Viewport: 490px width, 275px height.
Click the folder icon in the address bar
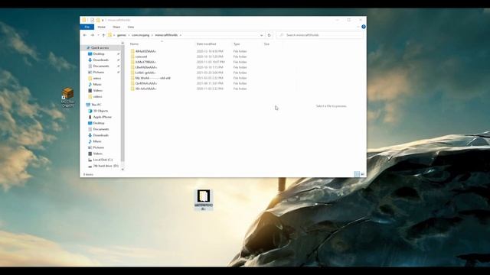pyautogui.click(x=109, y=35)
